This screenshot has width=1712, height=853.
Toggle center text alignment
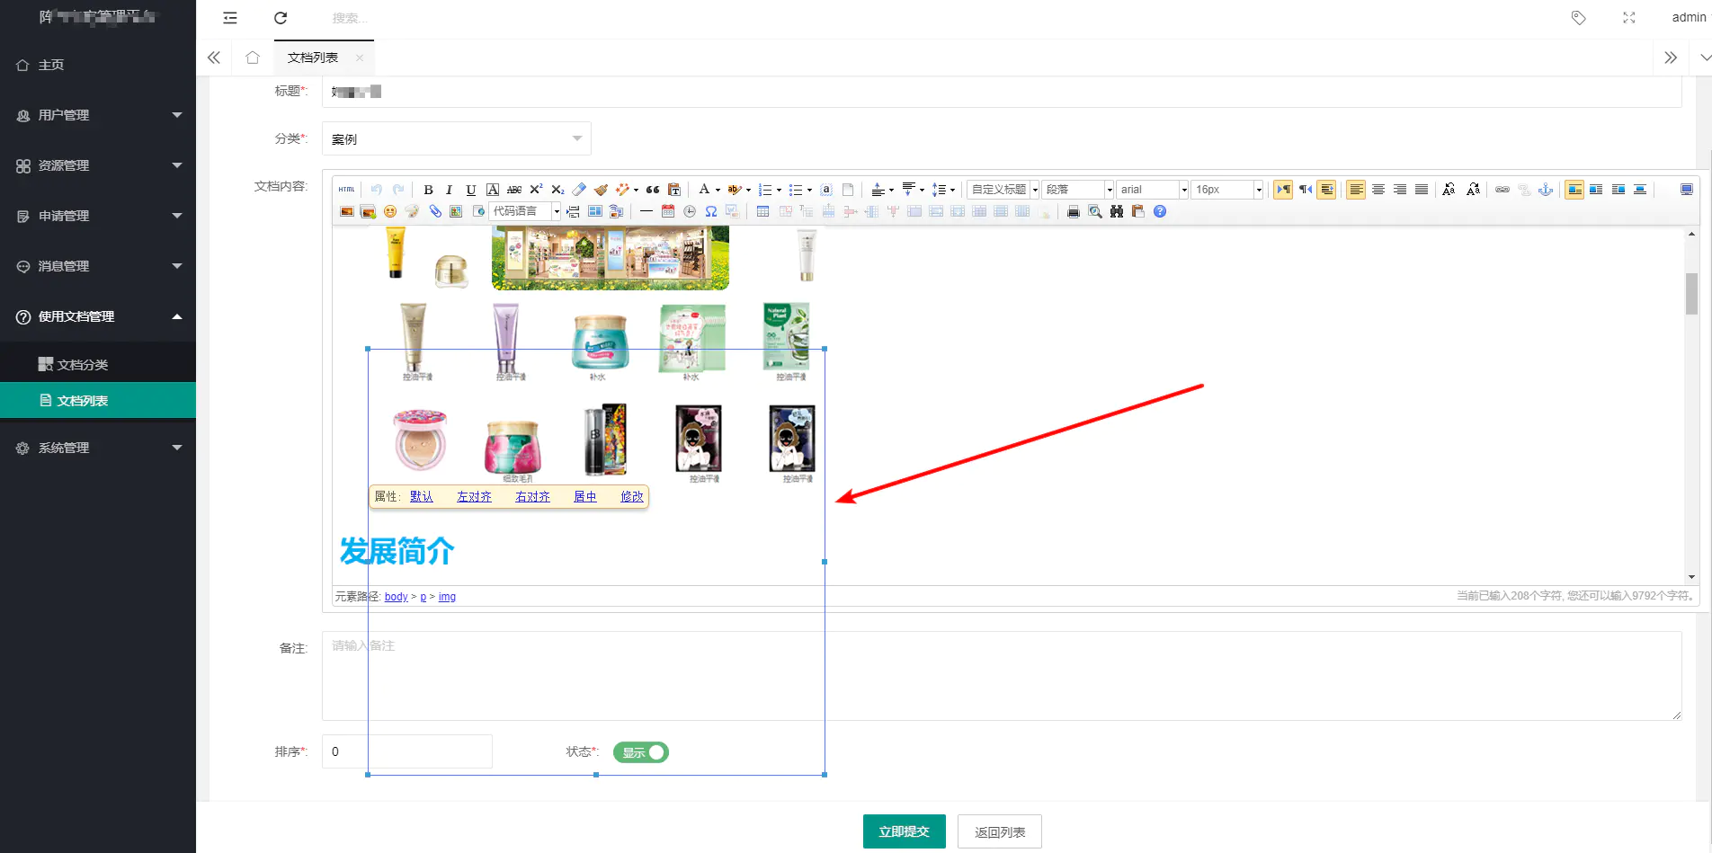(1378, 190)
